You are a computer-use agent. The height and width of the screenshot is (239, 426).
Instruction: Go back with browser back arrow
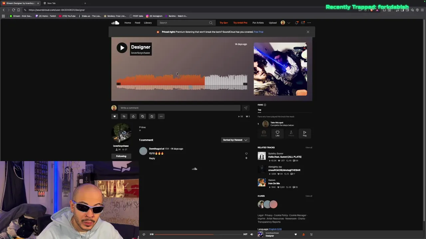coord(4,10)
